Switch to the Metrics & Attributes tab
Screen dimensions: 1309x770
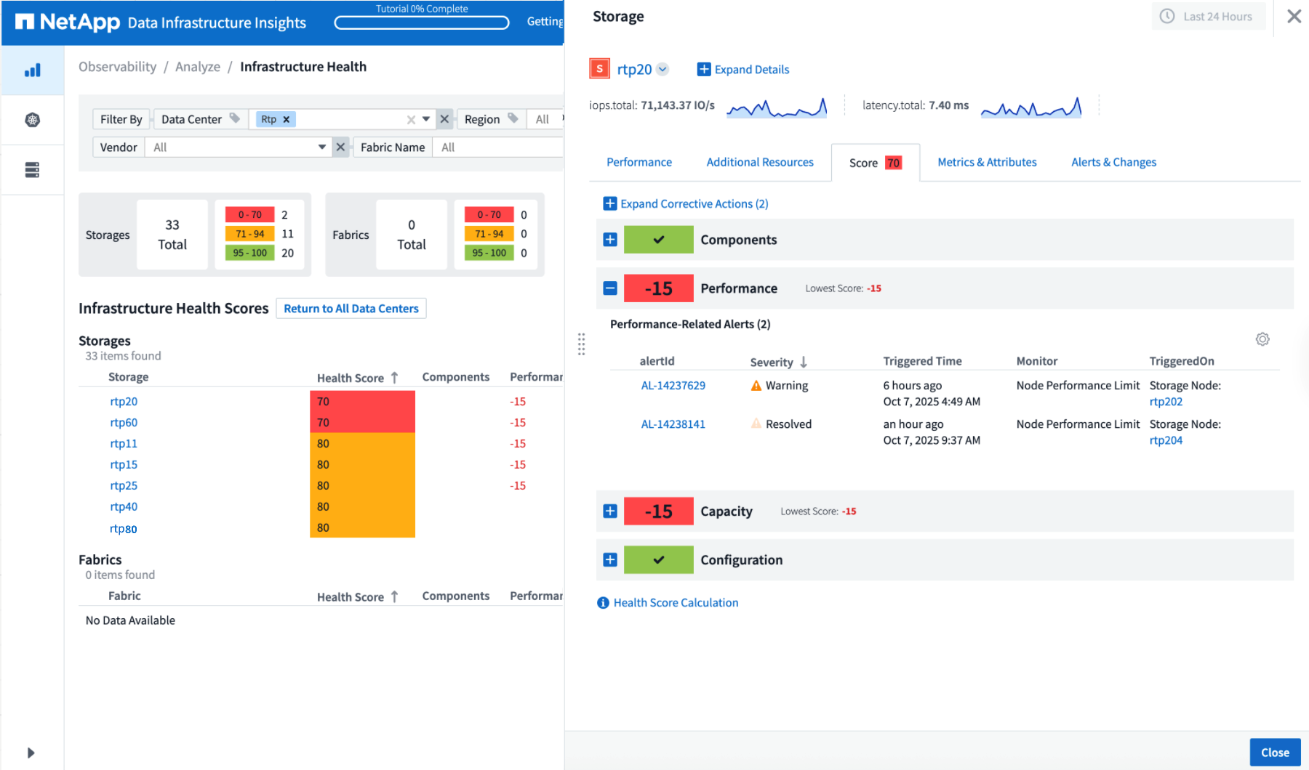pos(987,162)
